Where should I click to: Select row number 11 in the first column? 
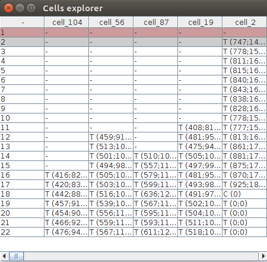(22, 128)
